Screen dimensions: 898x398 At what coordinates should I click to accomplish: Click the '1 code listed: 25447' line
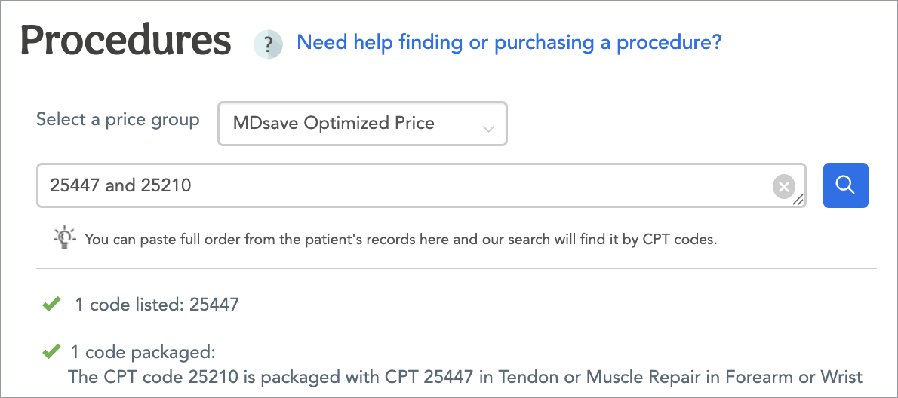click(156, 305)
